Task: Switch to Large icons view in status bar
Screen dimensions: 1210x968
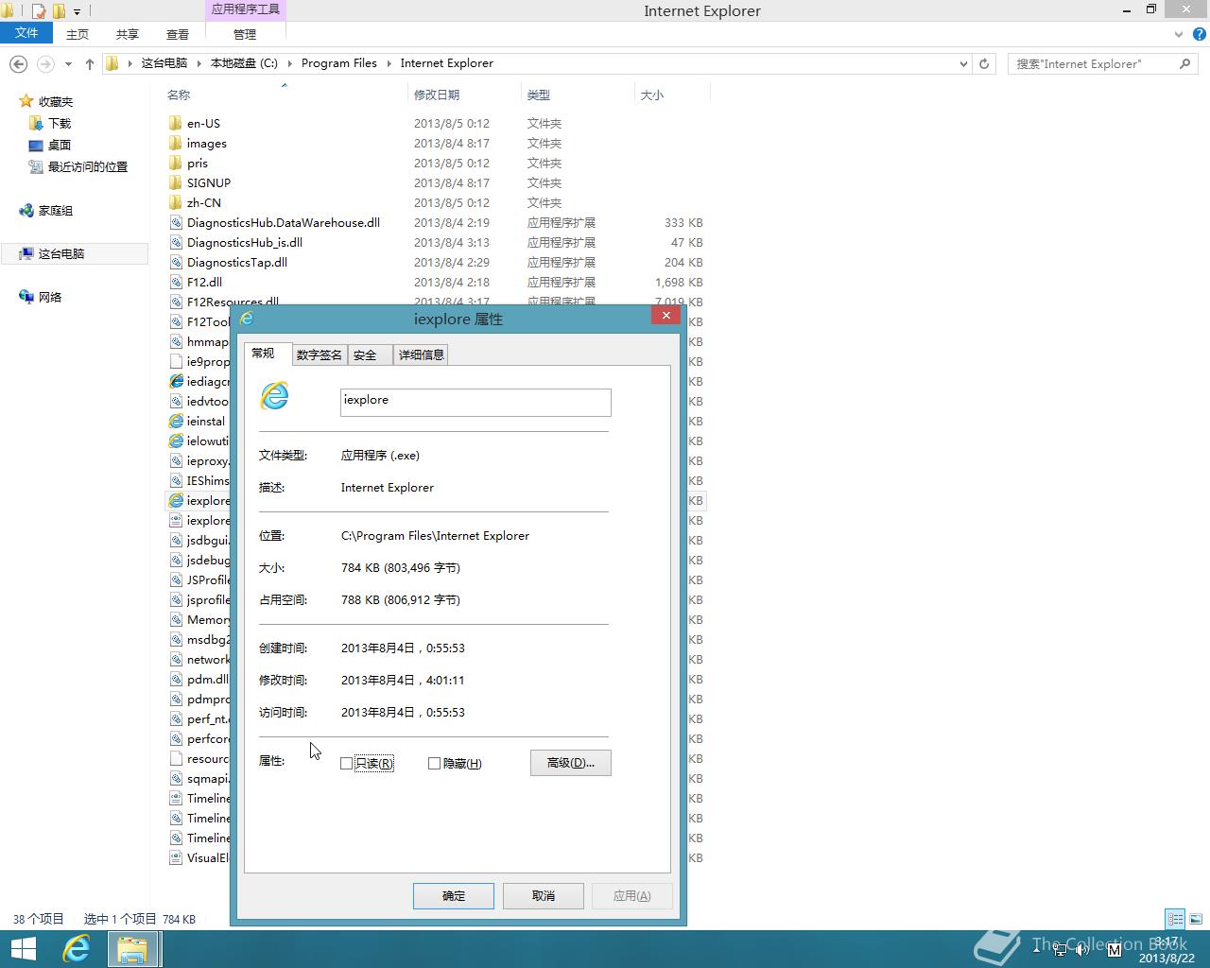Action: pos(1196,918)
